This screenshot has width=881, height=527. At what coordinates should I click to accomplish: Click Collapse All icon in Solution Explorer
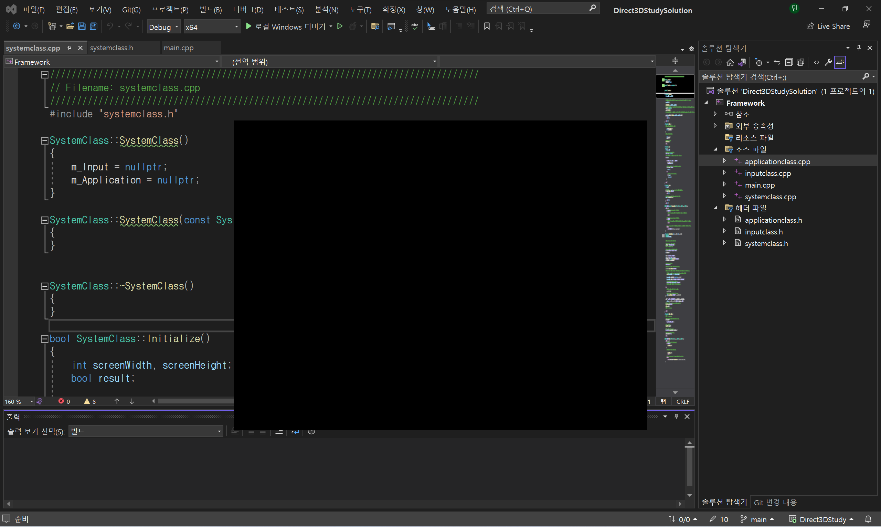788,63
